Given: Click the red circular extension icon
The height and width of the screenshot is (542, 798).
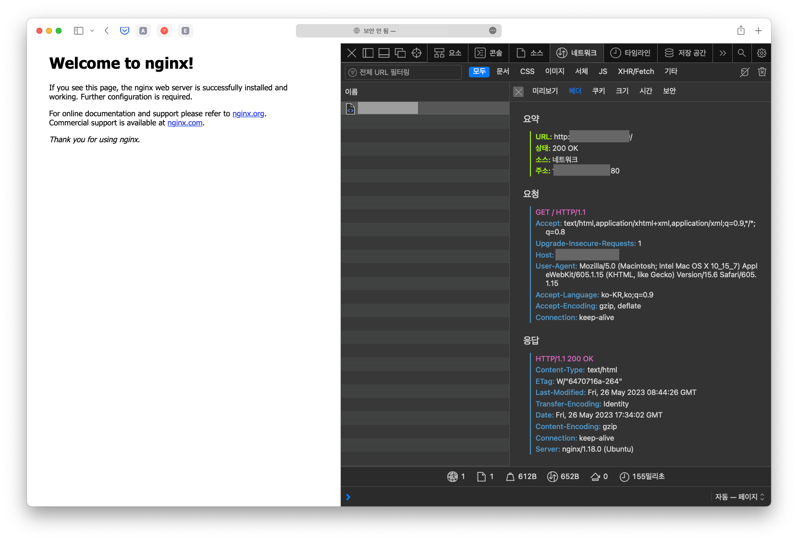Looking at the screenshot, I should click(164, 31).
